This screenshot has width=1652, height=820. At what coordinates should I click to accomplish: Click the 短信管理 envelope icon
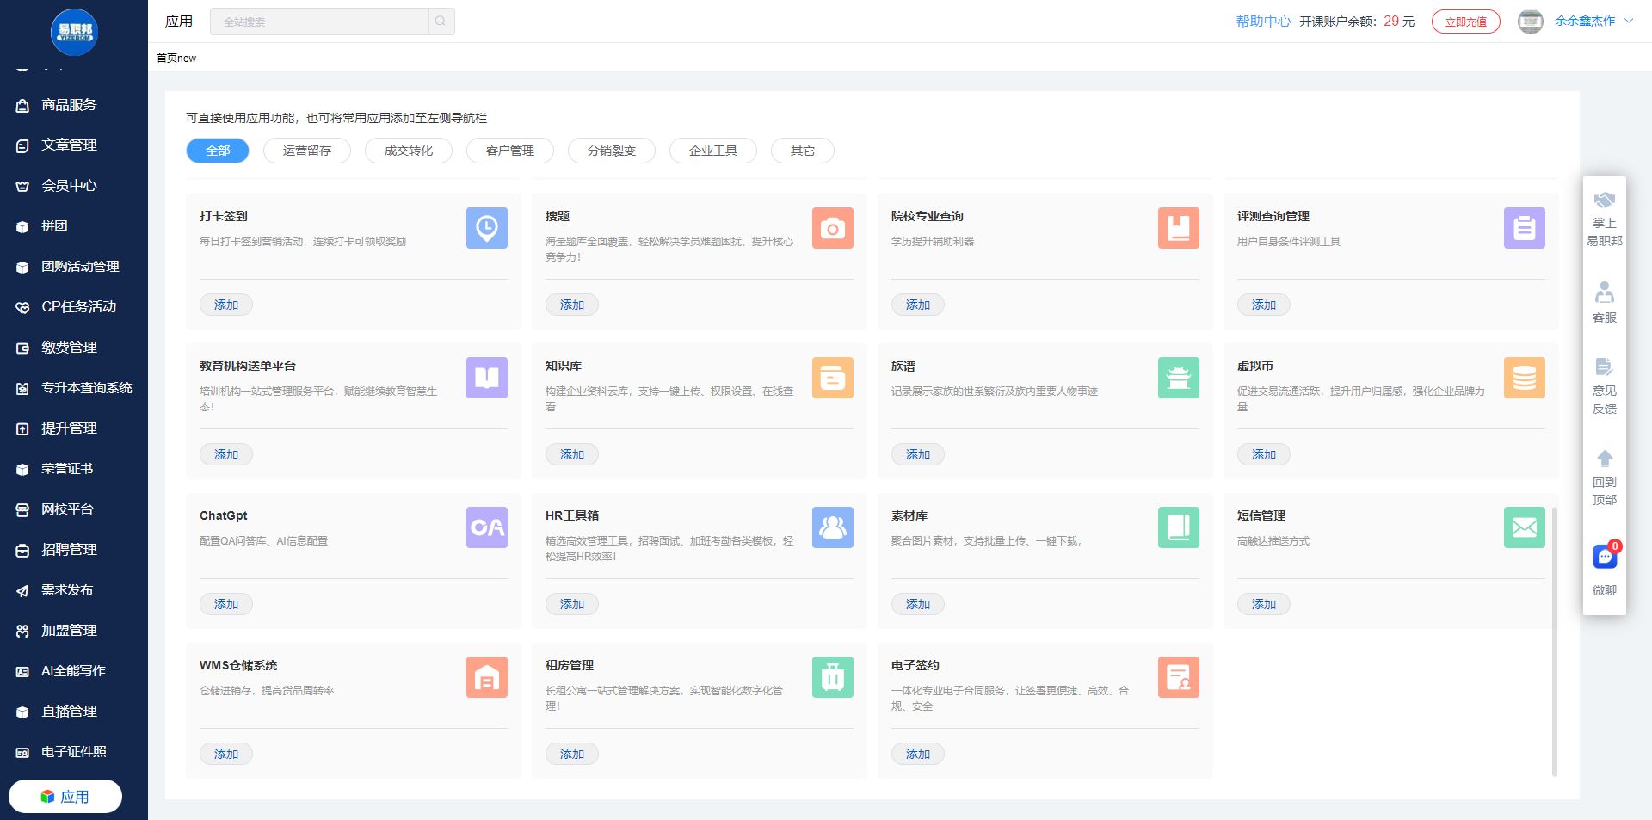pyautogui.click(x=1524, y=527)
